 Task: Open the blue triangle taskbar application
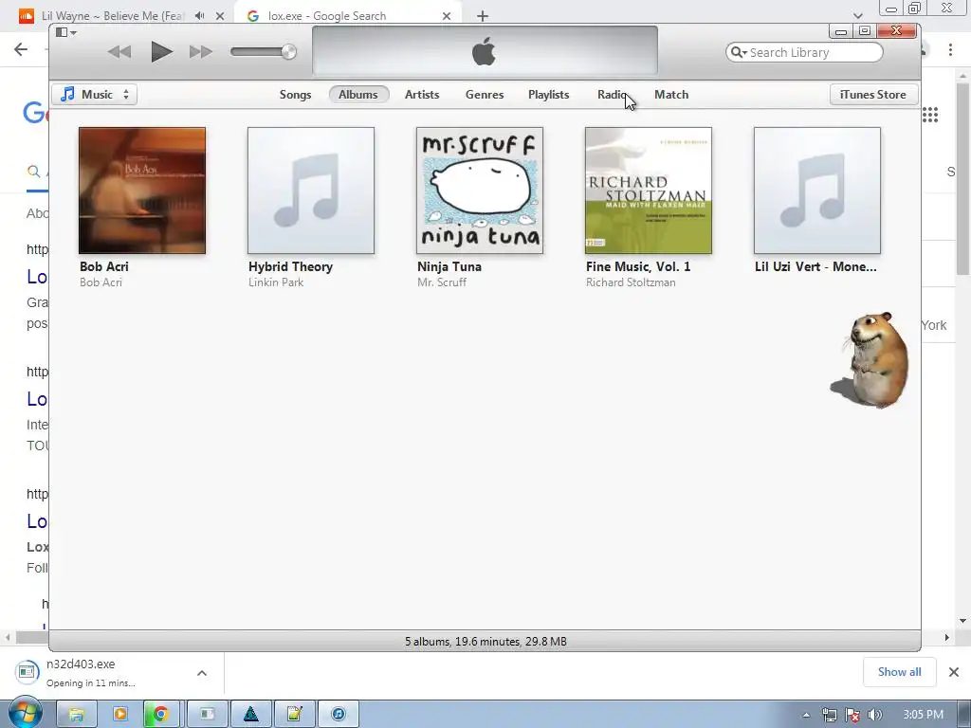tap(250, 715)
